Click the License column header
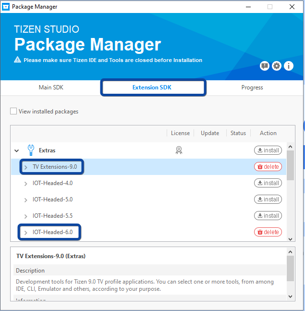305x311 pixels. tap(180, 133)
